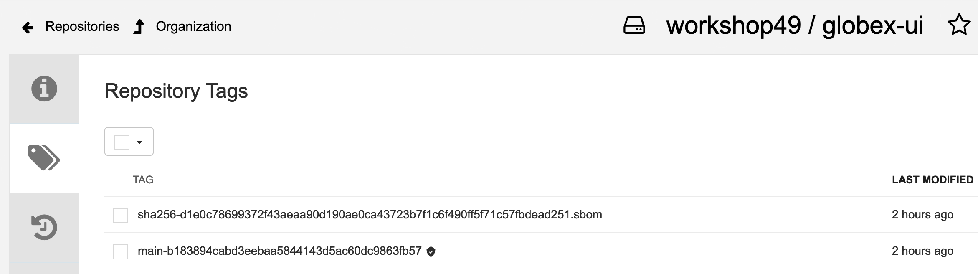Open the tag selection dropdown arrow
Image resolution: width=978 pixels, height=274 pixels.
point(139,142)
